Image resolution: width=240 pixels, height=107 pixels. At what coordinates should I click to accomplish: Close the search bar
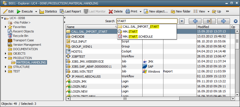click(236, 21)
